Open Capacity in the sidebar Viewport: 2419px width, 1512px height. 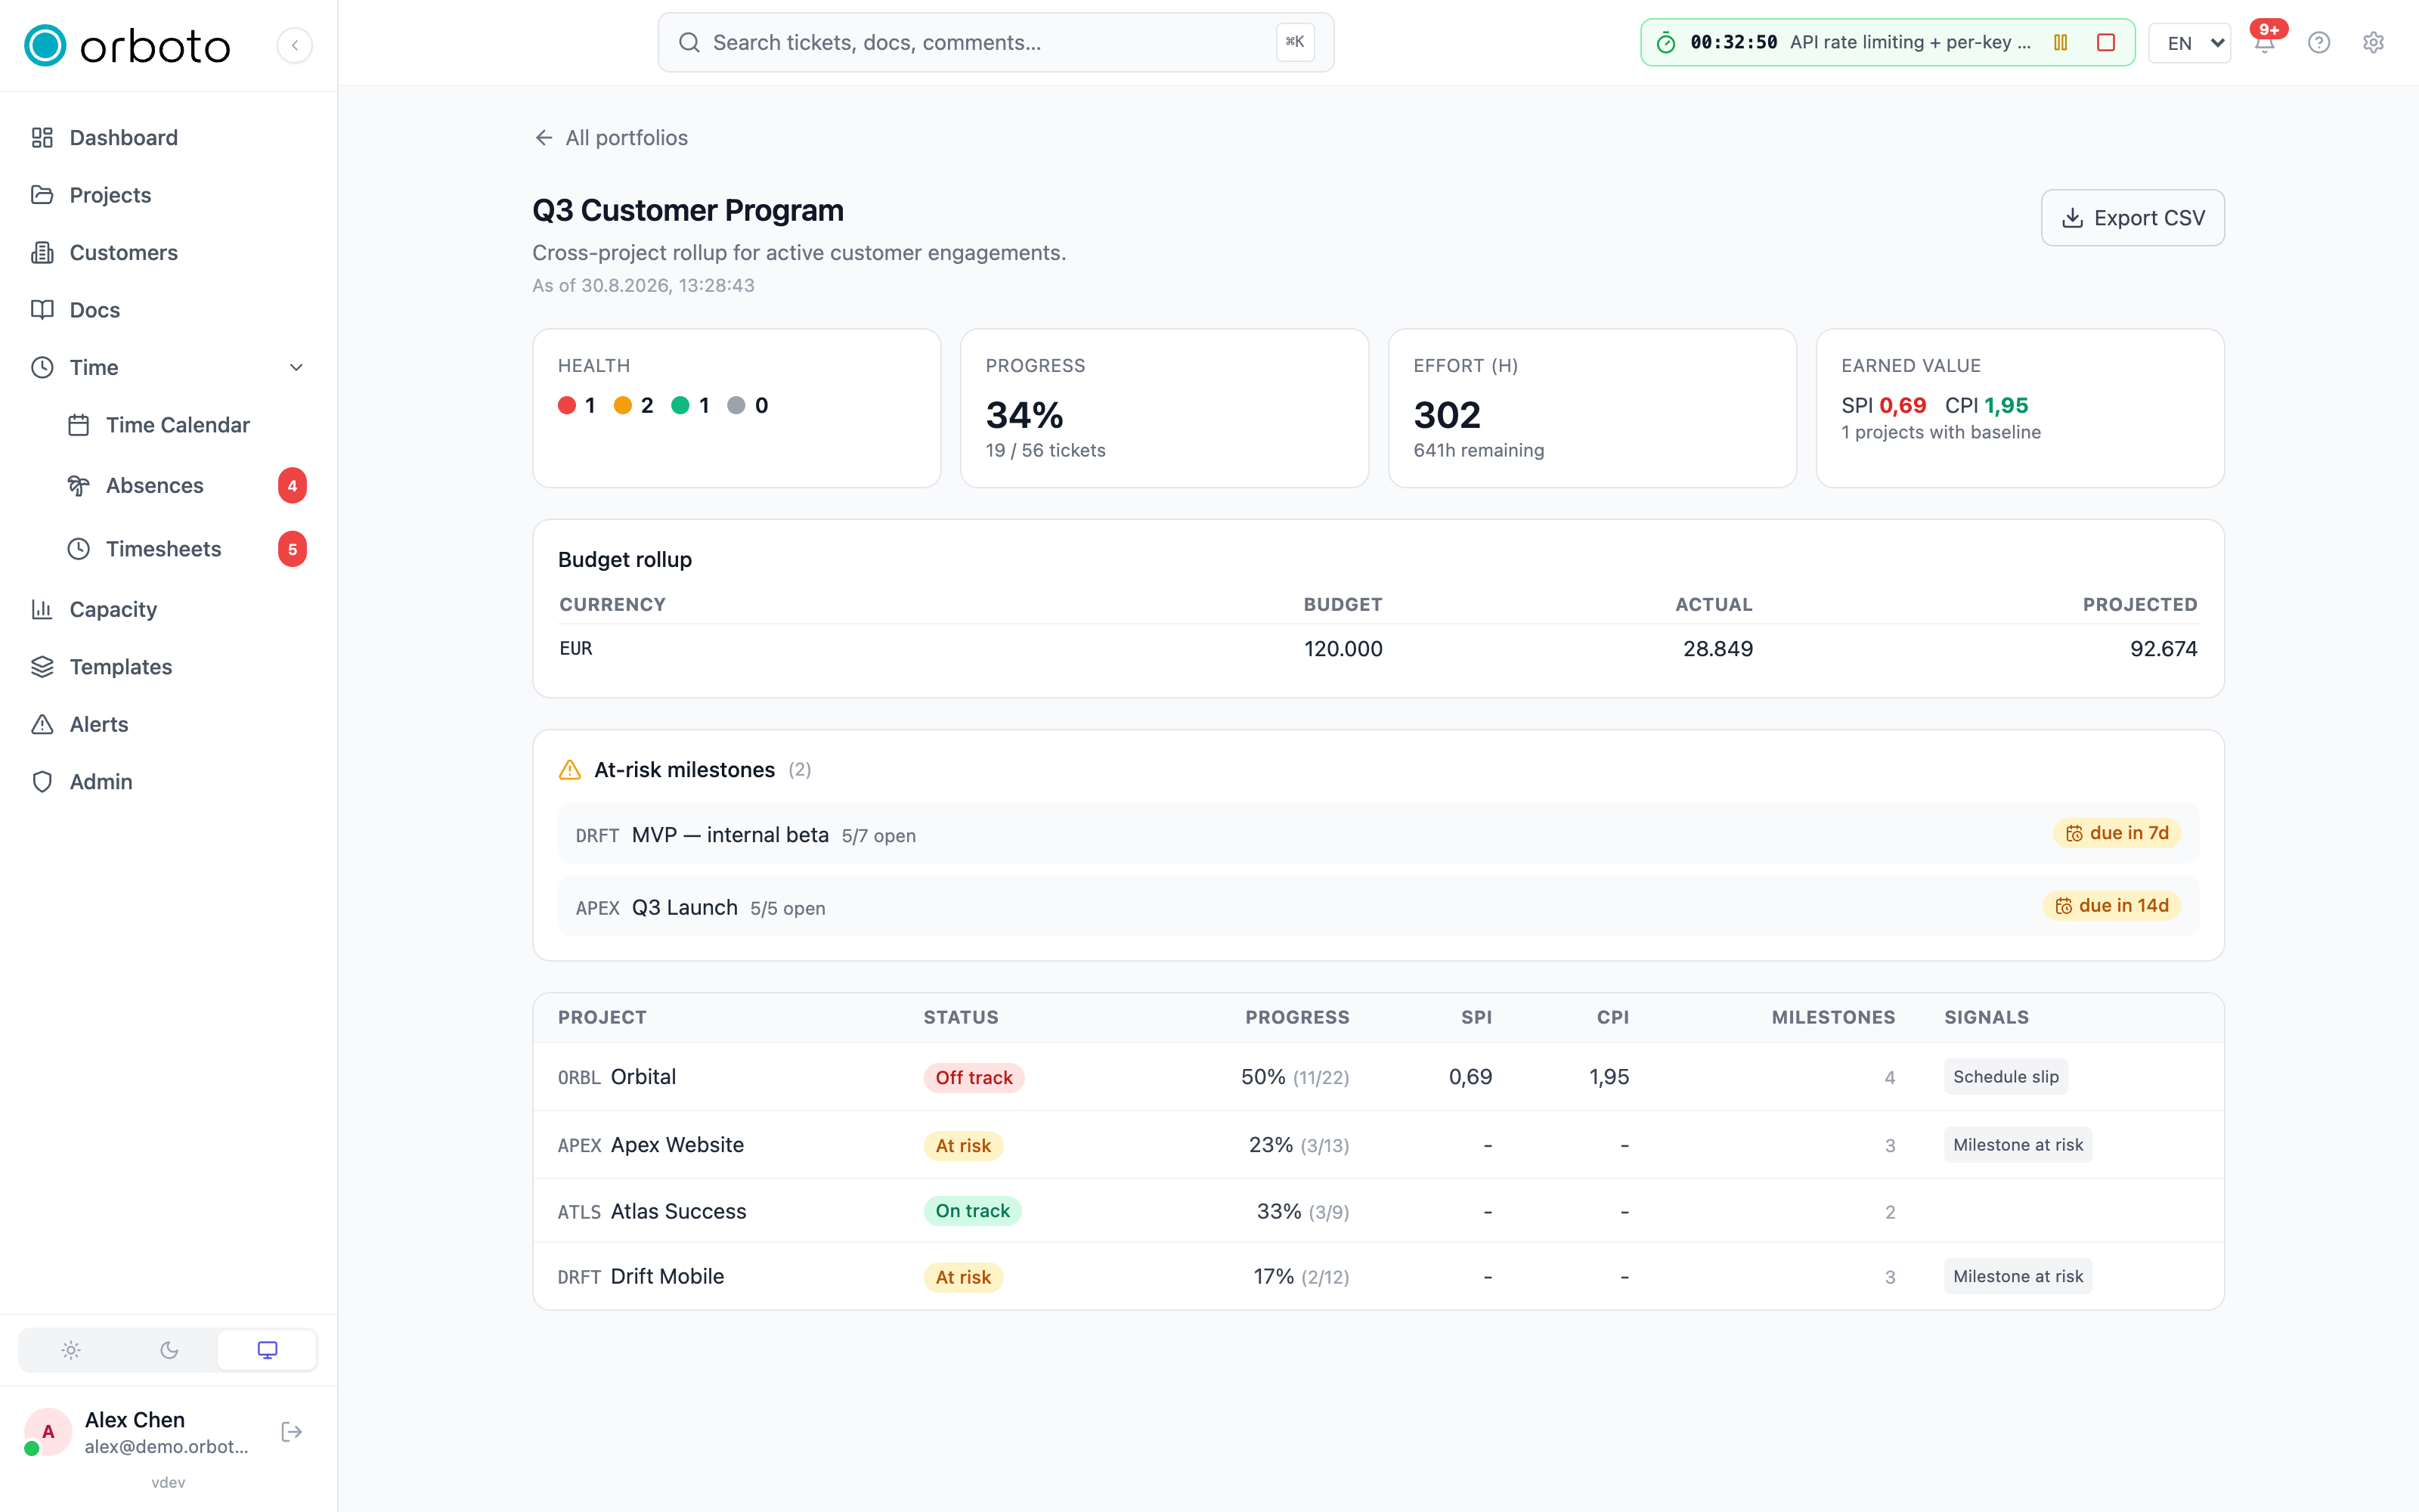tap(168, 609)
